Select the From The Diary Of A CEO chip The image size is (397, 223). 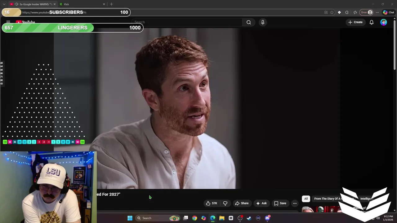pos(334,199)
